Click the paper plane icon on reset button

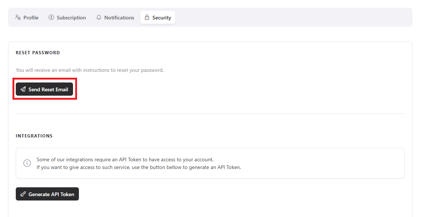click(23, 89)
